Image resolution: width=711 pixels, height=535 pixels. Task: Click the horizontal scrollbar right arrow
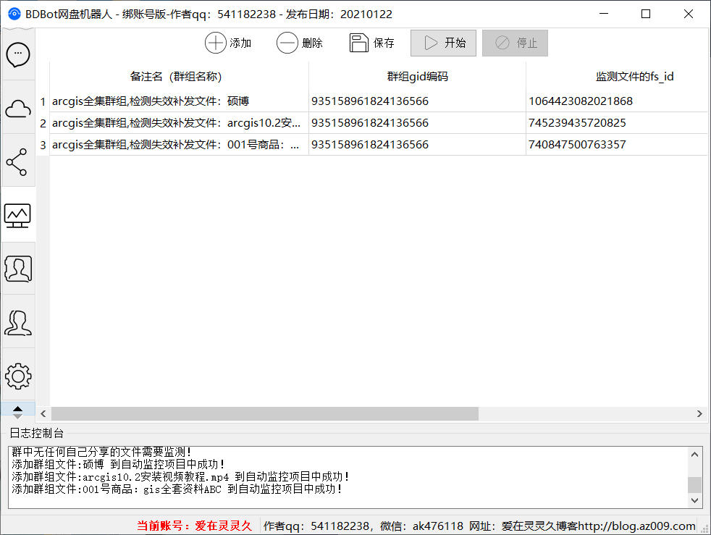pyautogui.click(x=699, y=413)
